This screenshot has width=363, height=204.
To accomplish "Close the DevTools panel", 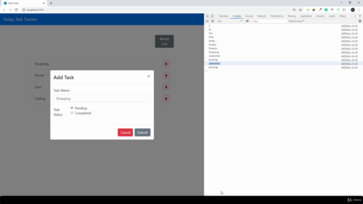I will (x=360, y=16).
